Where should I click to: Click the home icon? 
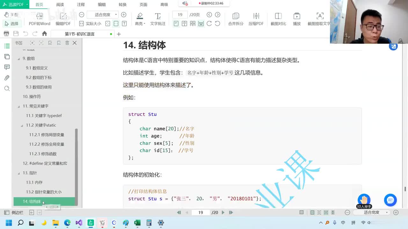(45, 34)
